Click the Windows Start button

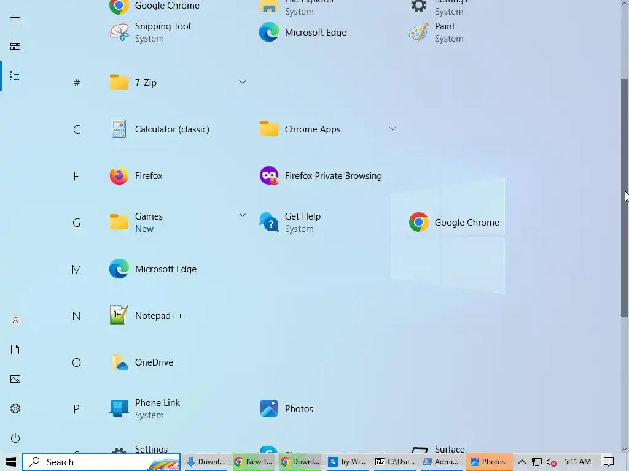(x=11, y=462)
